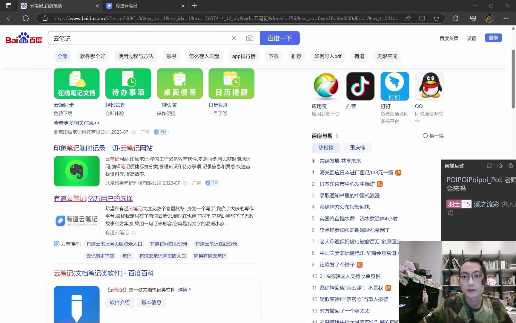
Task: Open browser essentials heart icon
Action: click(473, 18)
